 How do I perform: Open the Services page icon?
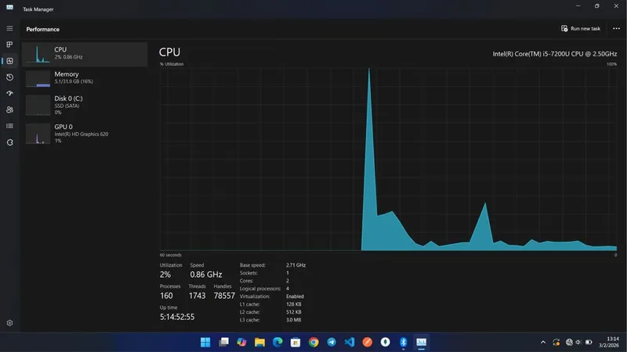point(9,142)
